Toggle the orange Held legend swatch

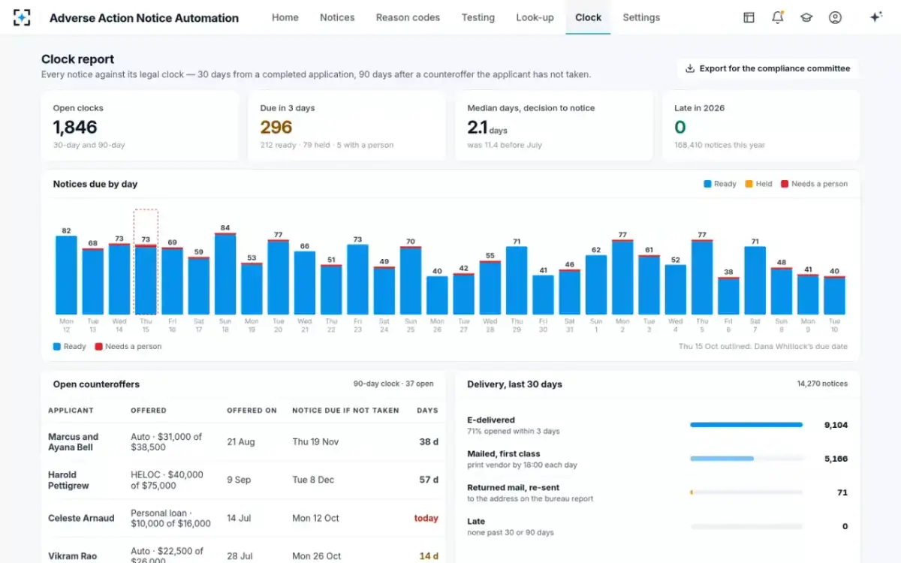tap(758, 184)
